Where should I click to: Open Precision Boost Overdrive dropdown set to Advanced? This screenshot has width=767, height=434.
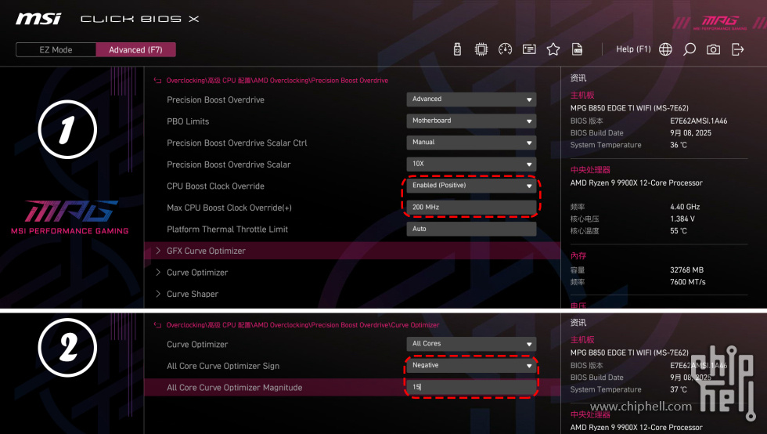[x=471, y=99]
